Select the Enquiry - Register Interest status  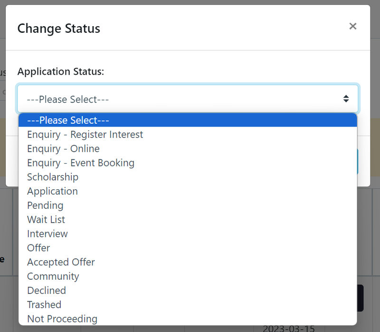coord(85,135)
